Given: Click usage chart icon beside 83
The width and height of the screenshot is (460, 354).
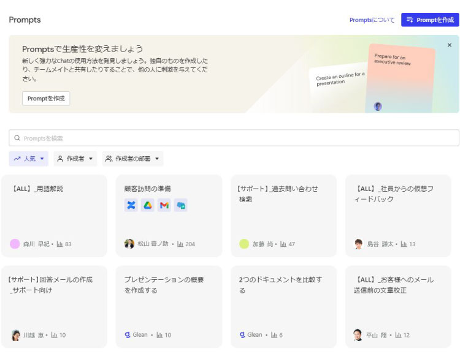Looking at the screenshot, I should (x=60, y=244).
